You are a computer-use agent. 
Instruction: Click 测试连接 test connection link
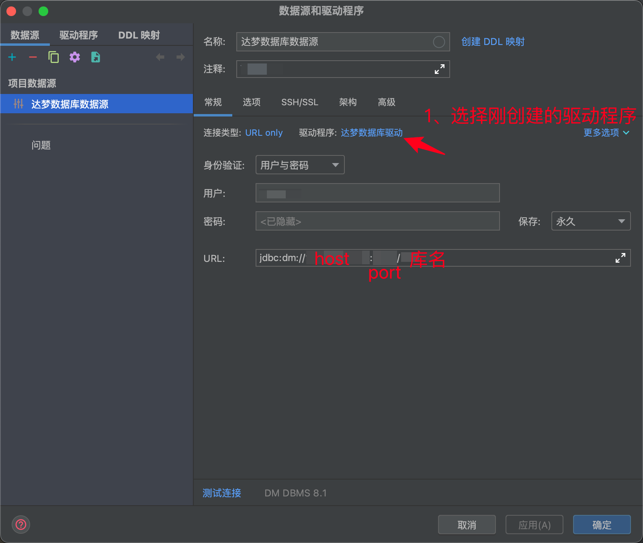tap(222, 493)
